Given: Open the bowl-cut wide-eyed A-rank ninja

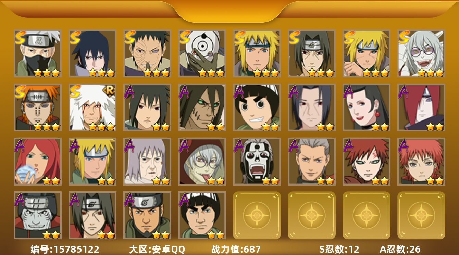Looking at the screenshot, I should point(257,107).
